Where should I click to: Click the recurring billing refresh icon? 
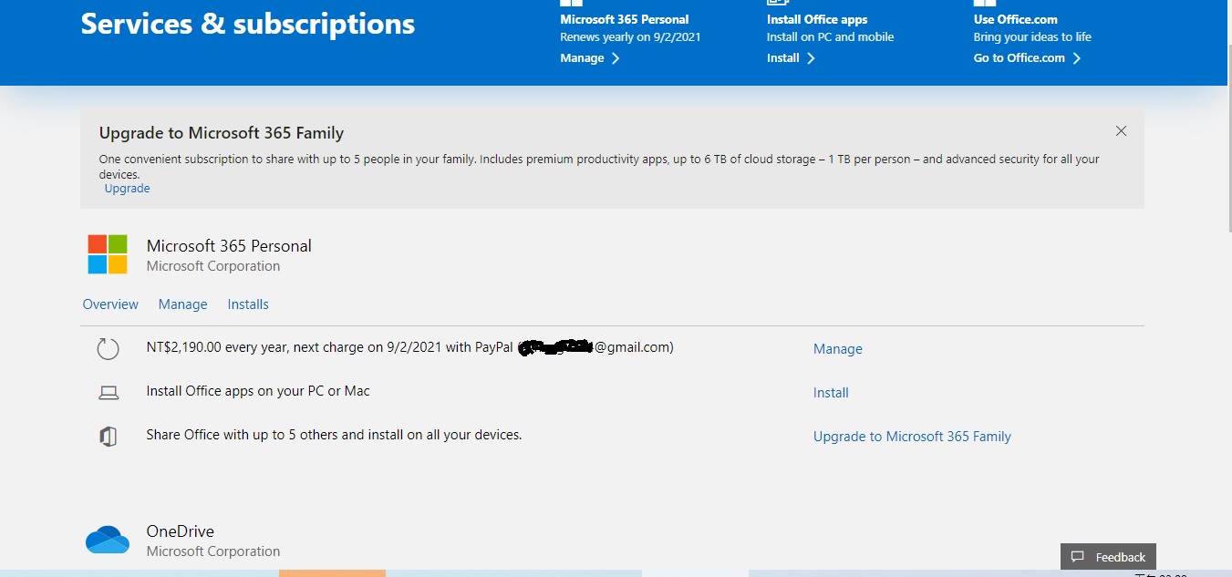109,348
